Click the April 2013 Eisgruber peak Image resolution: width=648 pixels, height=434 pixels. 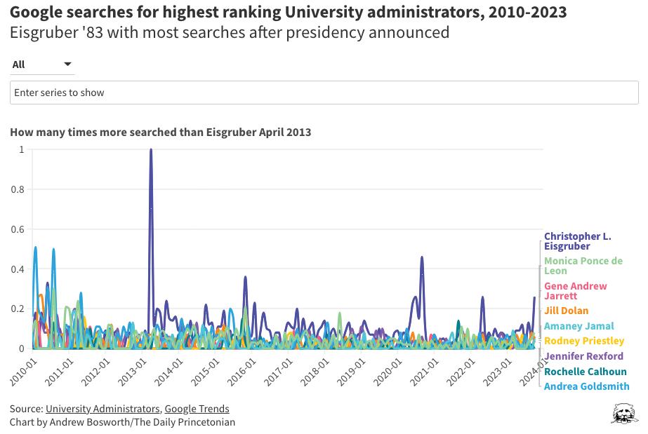click(151, 150)
